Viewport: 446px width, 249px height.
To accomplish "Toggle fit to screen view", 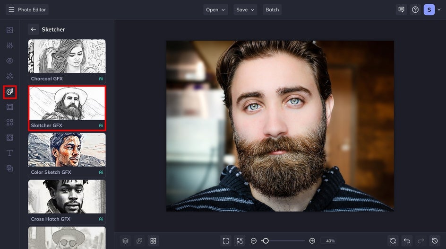I will (x=226, y=241).
